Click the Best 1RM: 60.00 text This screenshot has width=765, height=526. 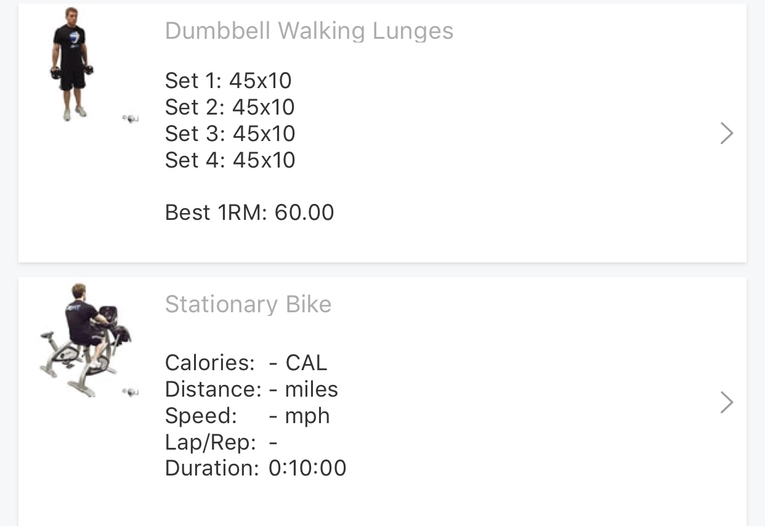tap(249, 212)
